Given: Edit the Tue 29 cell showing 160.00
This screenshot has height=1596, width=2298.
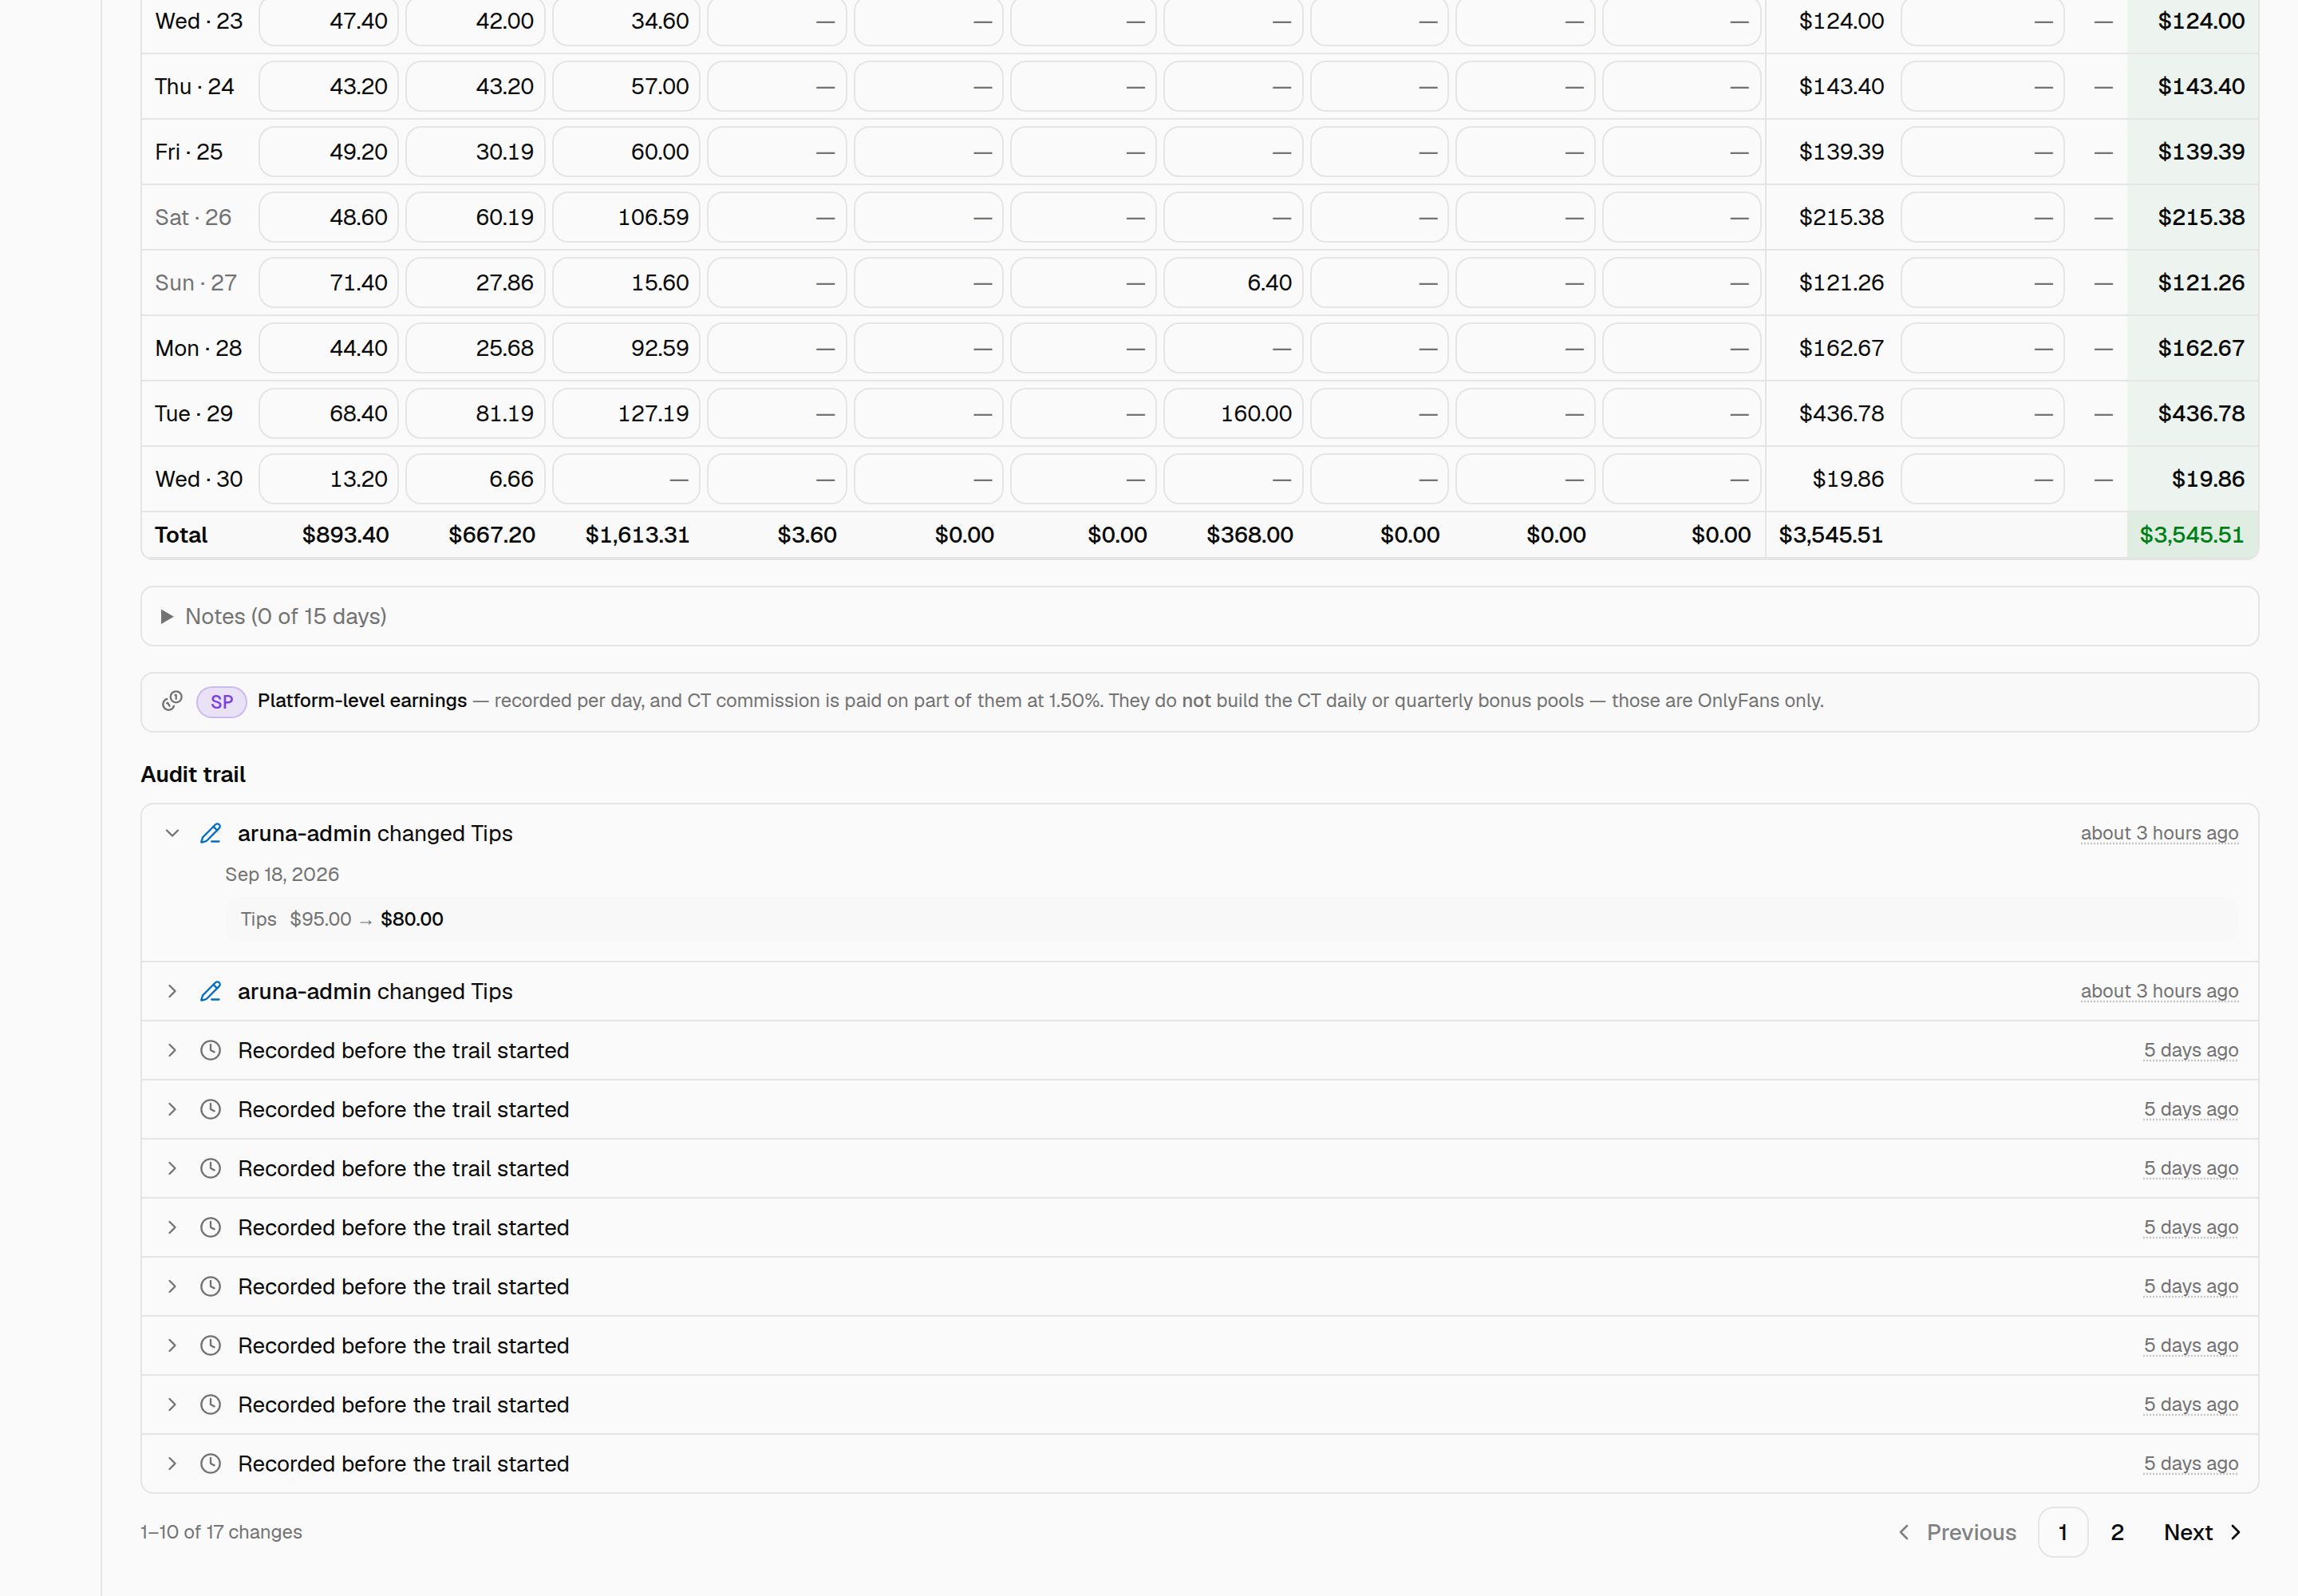Looking at the screenshot, I should coord(1232,414).
